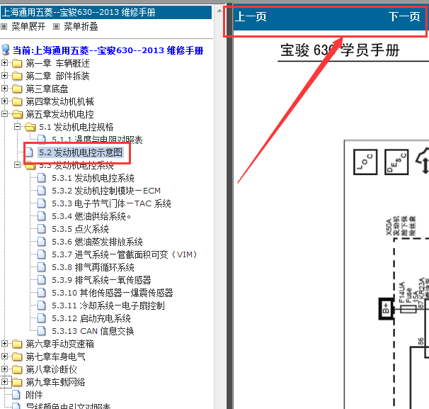Click folder icon of 第一章 车辆概述
The height and width of the screenshot is (409, 429).
coord(17,63)
